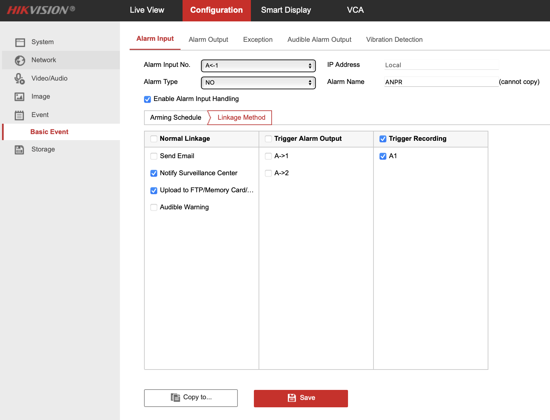Click the Event calendar icon

pyautogui.click(x=19, y=115)
